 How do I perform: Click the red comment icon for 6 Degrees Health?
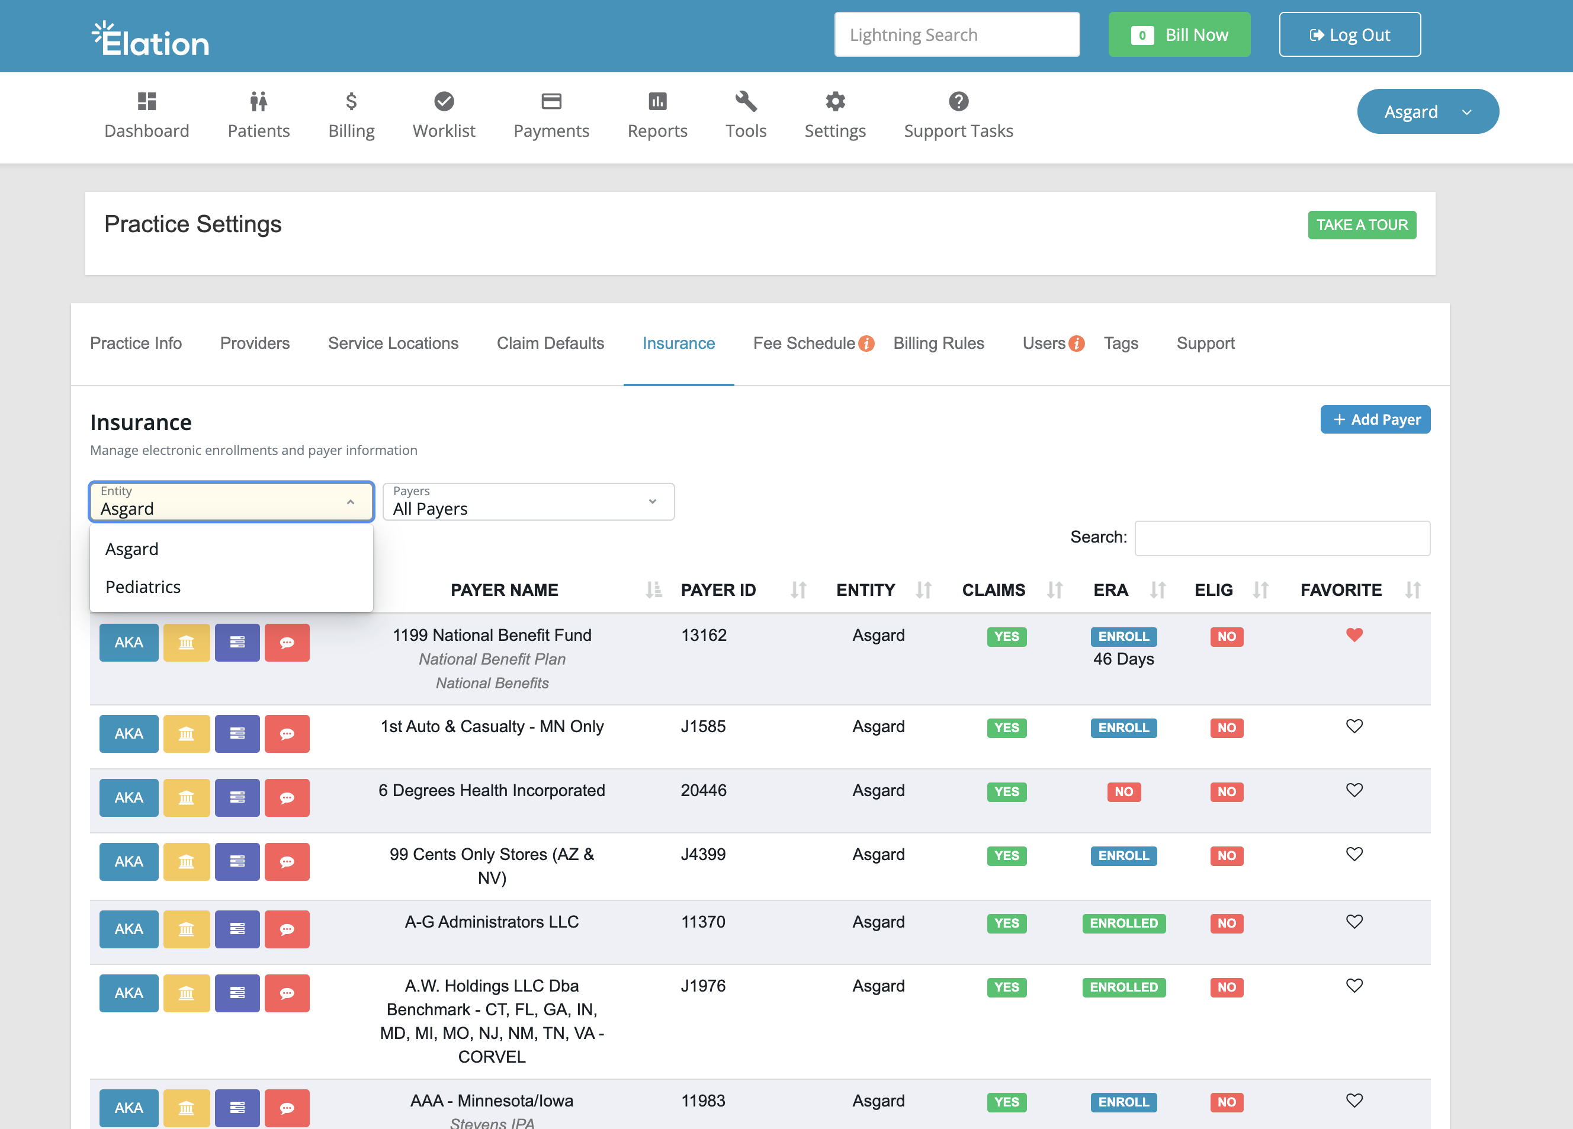pyautogui.click(x=287, y=797)
